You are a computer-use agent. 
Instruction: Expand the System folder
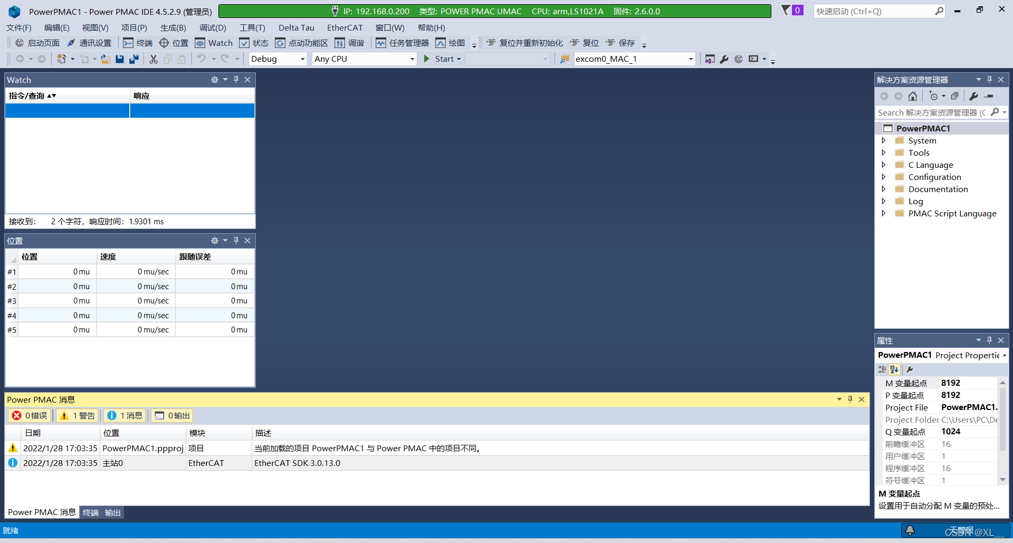884,140
